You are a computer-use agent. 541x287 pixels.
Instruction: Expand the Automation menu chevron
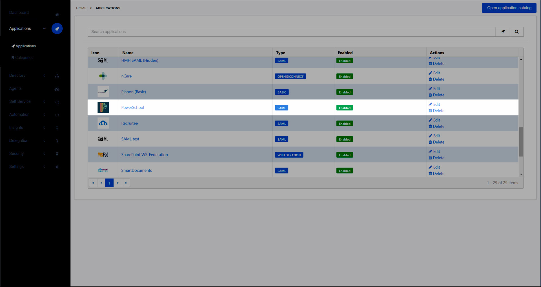(44, 114)
